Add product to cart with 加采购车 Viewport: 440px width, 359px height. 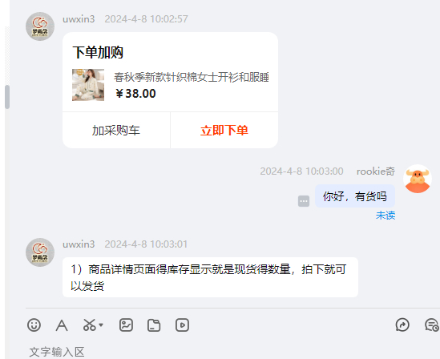tap(116, 131)
